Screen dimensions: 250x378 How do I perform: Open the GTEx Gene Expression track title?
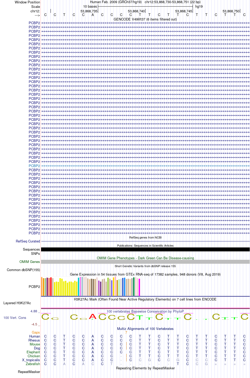(145, 274)
